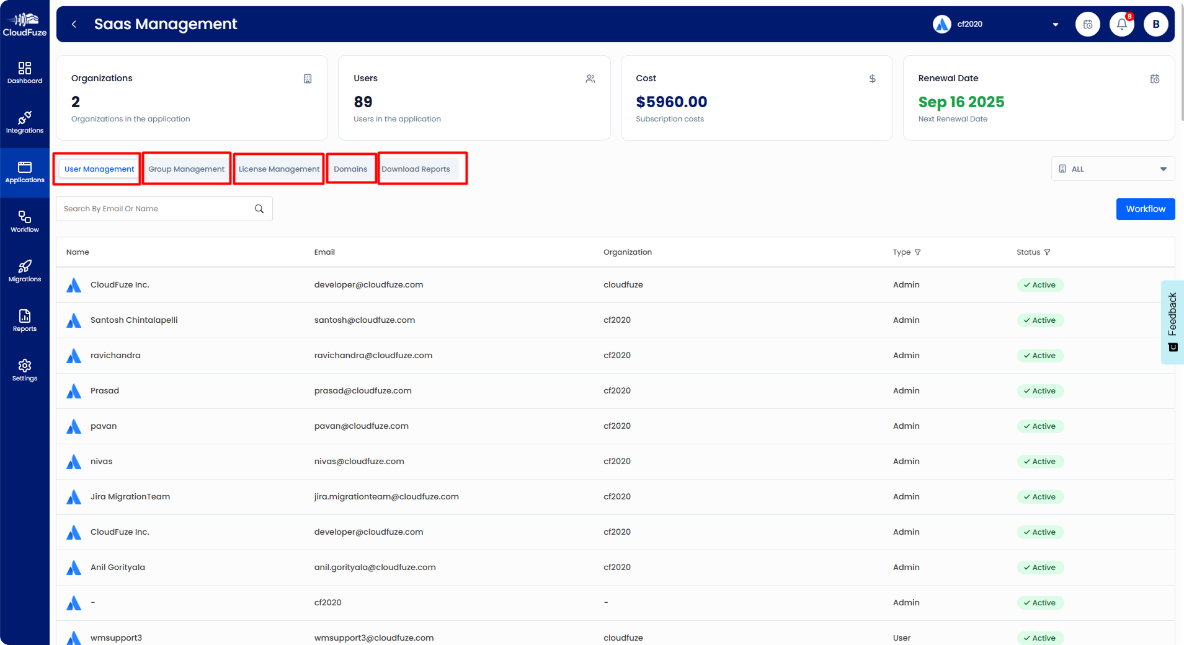
Task: Open Integrations in the sidebar
Action: (x=25, y=123)
